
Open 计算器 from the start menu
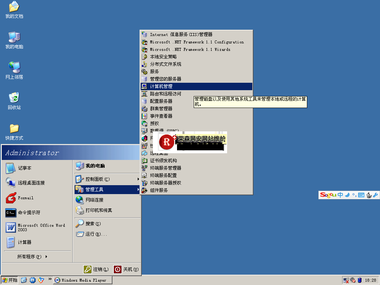pos(24,242)
